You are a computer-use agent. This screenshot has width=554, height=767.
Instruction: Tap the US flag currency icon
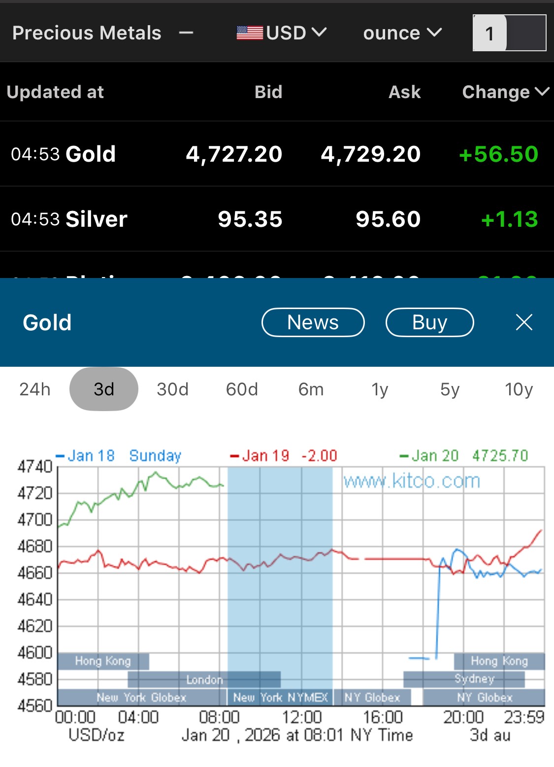[x=250, y=33]
